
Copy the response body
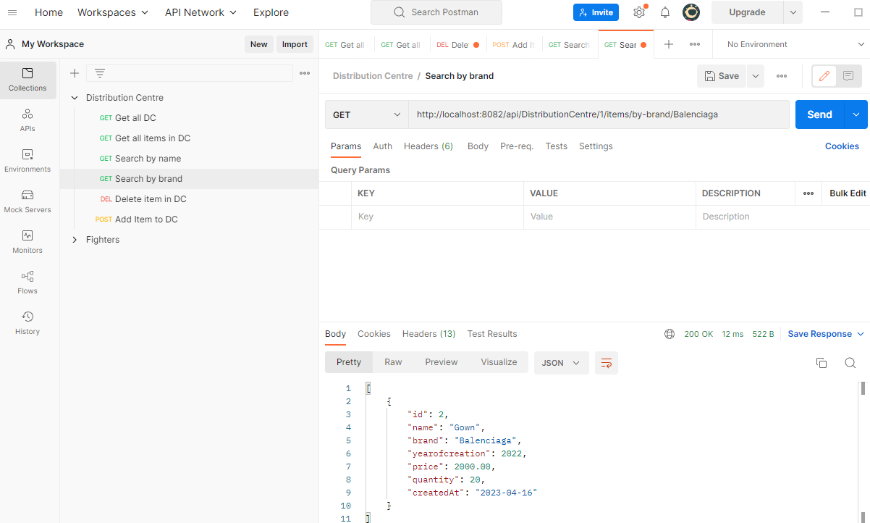coord(821,362)
